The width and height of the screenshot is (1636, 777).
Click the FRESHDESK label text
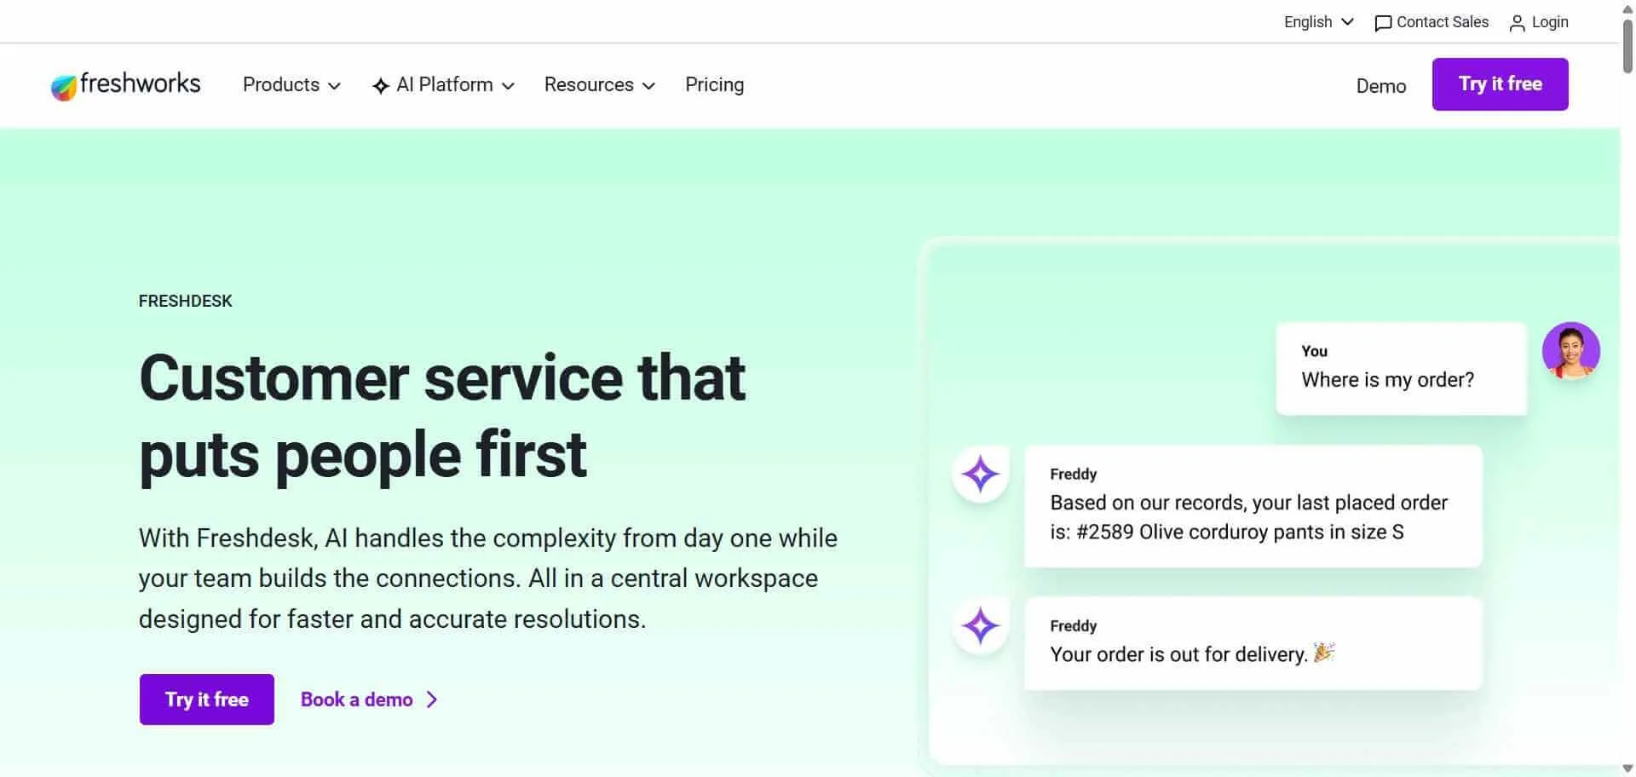185,301
